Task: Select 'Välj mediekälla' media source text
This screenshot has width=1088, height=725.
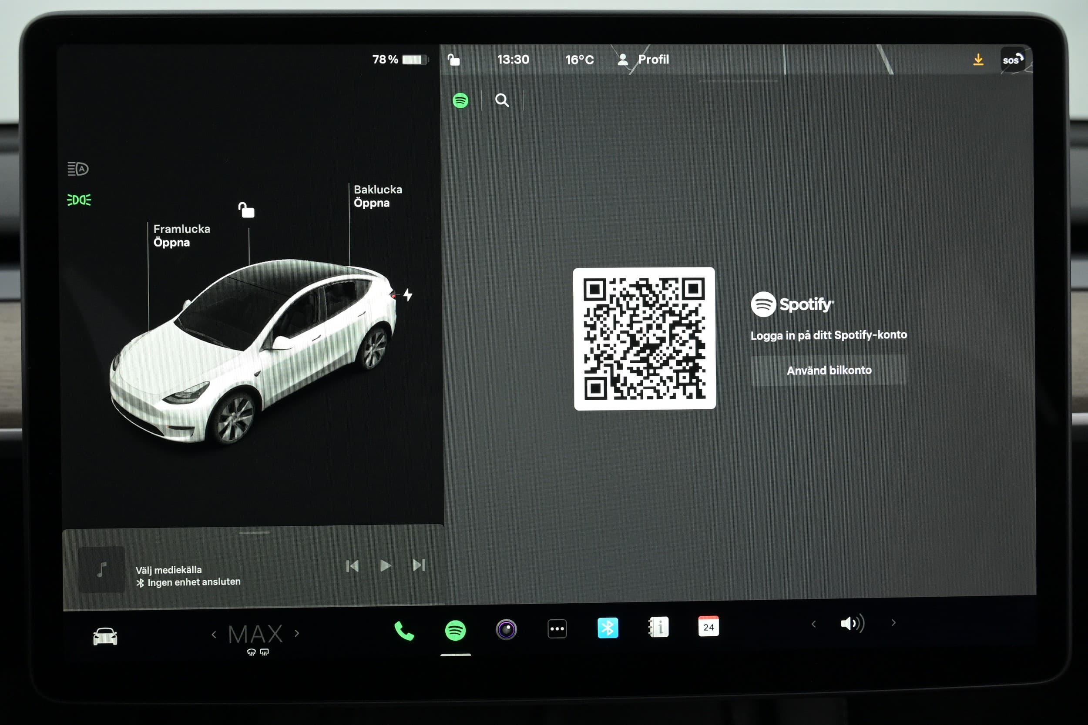Action: [168, 570]
